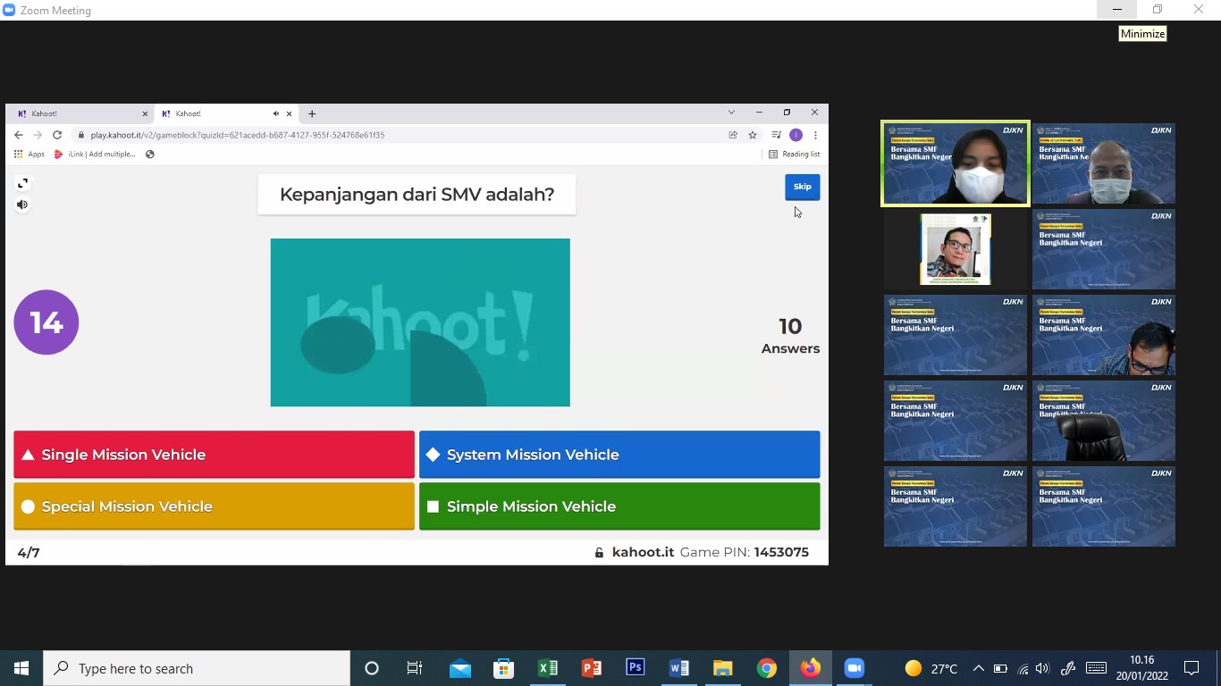This screenshot has height=686, width=1221.
Task: Open Apps shortcut in bookmarks bar
Action: click(x=29, y=155)
